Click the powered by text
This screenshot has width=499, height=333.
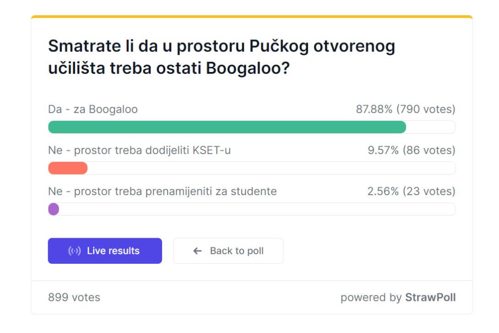point(371,298)
